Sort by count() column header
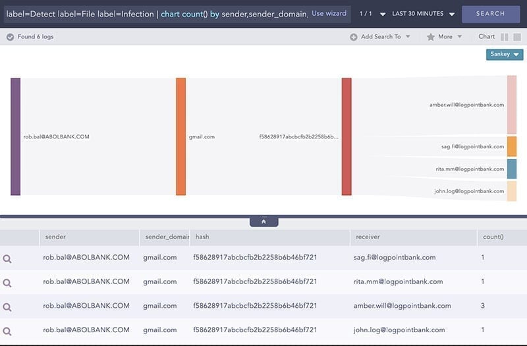The image size is (527, 346). pos(502,237)
